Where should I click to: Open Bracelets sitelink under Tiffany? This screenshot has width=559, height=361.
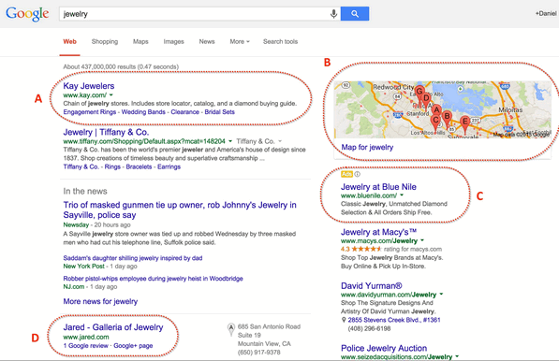coord(139,166)
